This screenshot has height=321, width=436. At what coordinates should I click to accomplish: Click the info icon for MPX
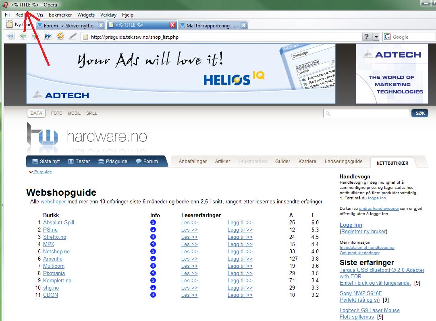pyautogui.click(x=153, y=244)
